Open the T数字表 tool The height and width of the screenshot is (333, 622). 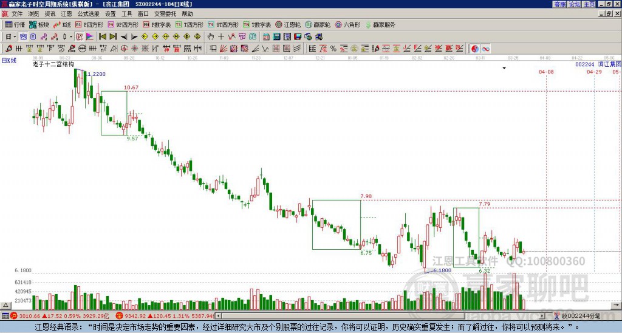point(257,24)
